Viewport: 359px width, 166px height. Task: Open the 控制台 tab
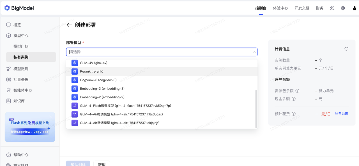(261, 8)
